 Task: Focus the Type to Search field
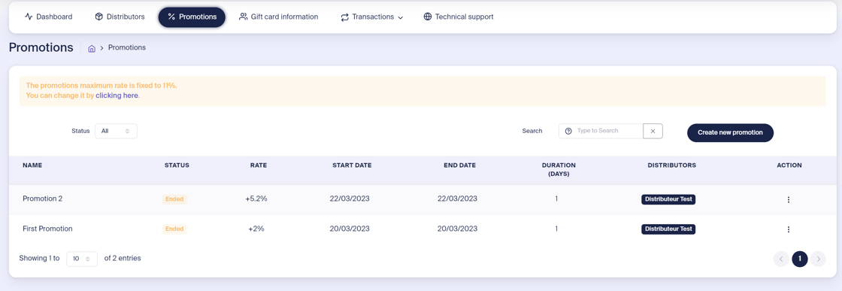pos(601,131)
